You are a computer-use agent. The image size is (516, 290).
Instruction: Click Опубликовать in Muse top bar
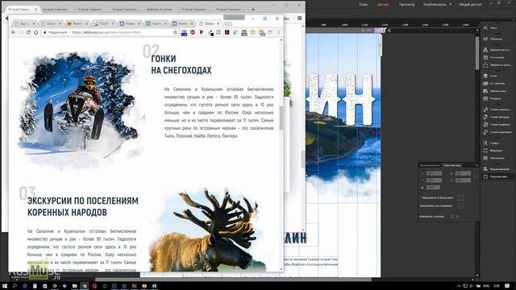[x=435, y=5]
